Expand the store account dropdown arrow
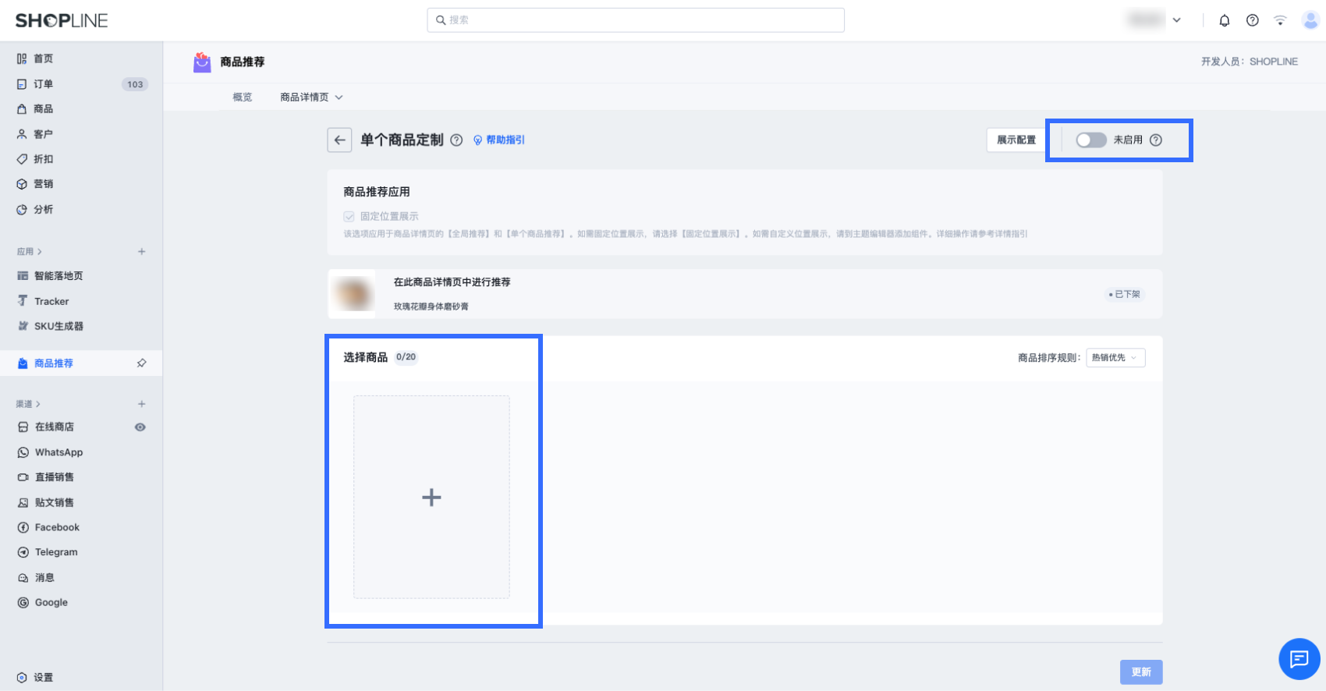 pyautogui.click(x=1177, y=20)
